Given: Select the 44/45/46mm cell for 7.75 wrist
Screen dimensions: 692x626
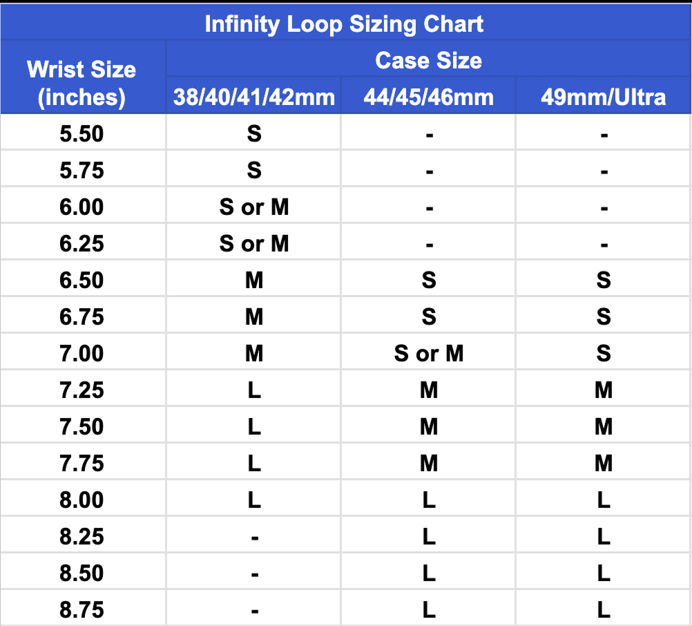Looking at the screenshot, I should [x=428, y=463].
